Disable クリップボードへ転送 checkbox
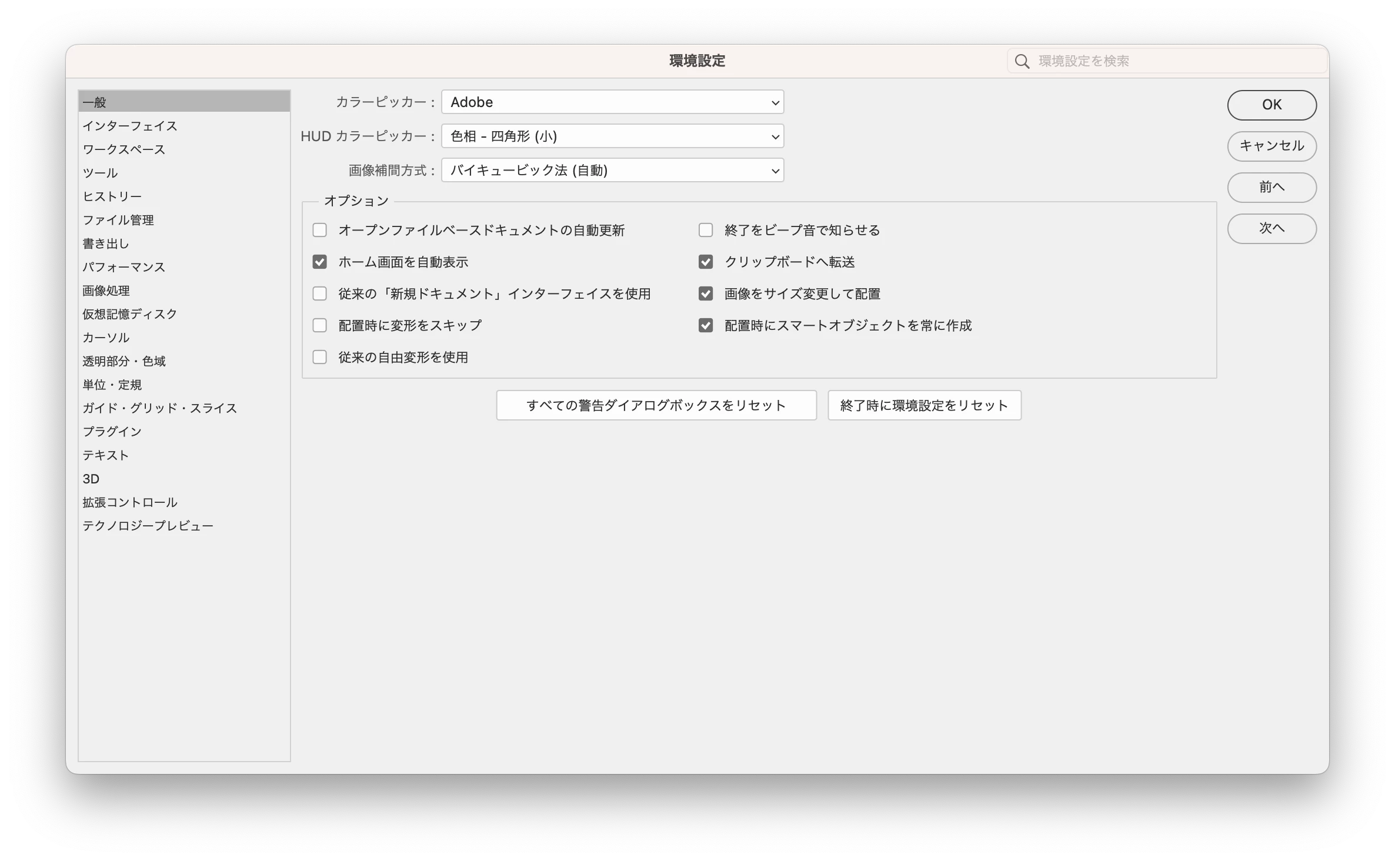 [x=705, y=262]
